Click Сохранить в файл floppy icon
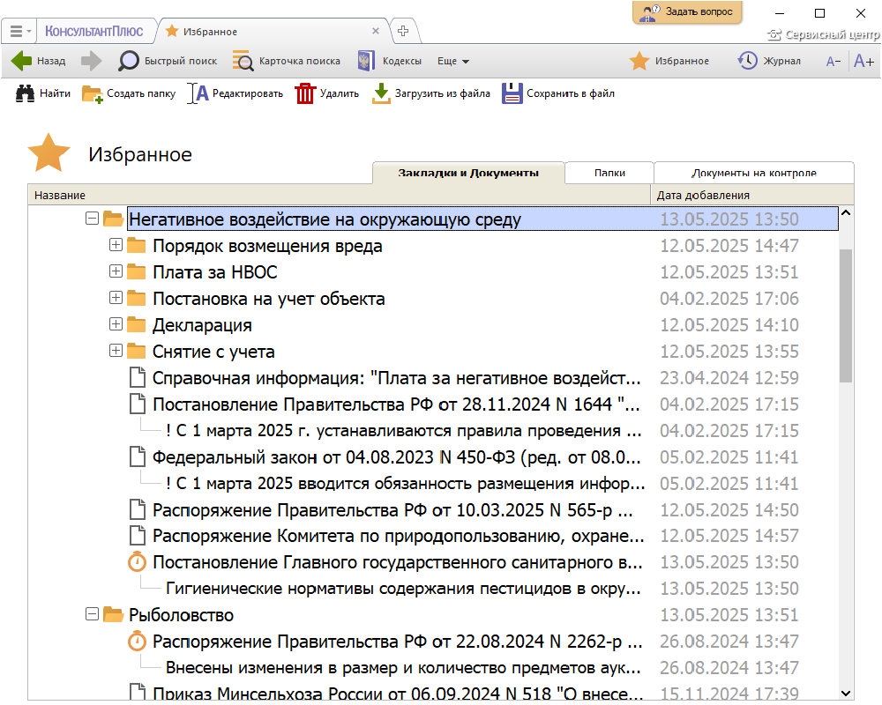Screen dimensions: 882x705 point(512,93)
